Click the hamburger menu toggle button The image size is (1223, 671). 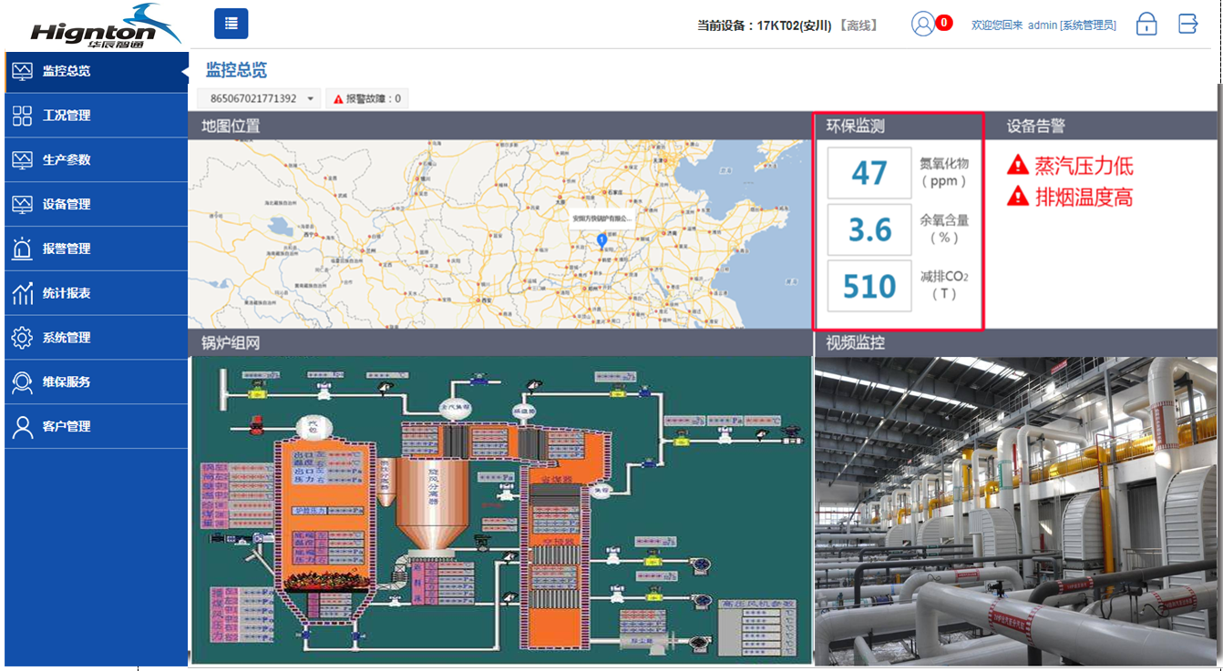[231, 24]
